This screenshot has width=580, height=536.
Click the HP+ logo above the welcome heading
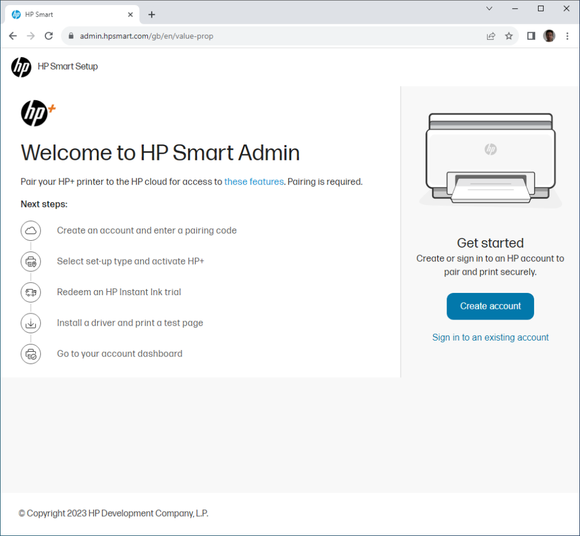tap(38, 113)
